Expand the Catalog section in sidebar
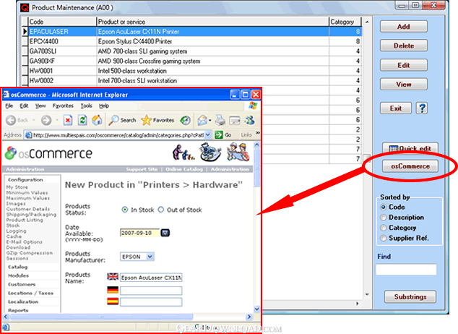Image resolution: width=458 pixels, height=334 pixels. (17, 267)
